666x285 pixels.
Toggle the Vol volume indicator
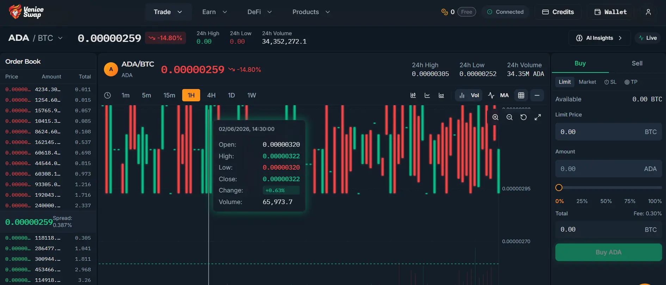(x=469, y=95)
